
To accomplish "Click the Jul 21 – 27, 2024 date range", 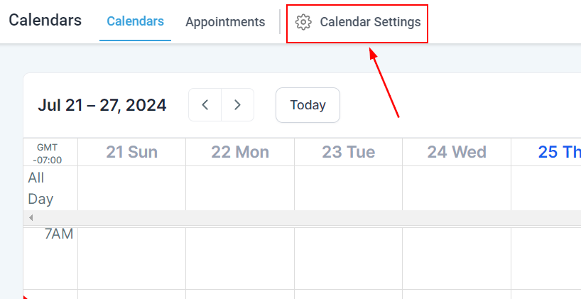I will coord(102,106).
